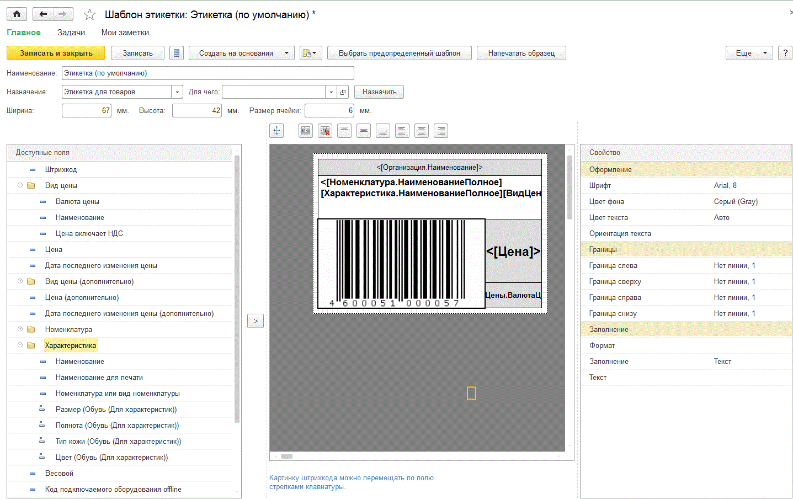Image resolution: width=793 pixels, height=499 pixels.
Task: Align text to bottom icon
Action: pyautogui.click(x=383, y=131)
